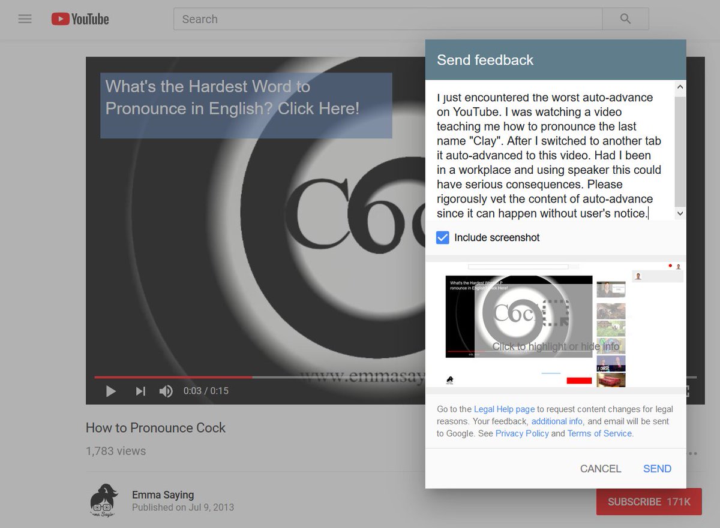Viewport: 720px width, 528px height.
Task: Click the feedback text scrollbar thumb
Action: click(680, 150)
